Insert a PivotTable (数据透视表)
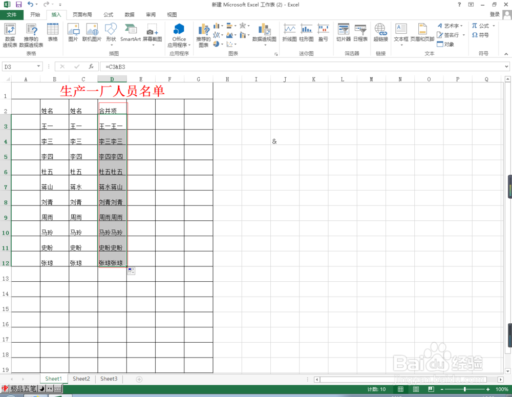The image size is (512, 397). (10, 35)
